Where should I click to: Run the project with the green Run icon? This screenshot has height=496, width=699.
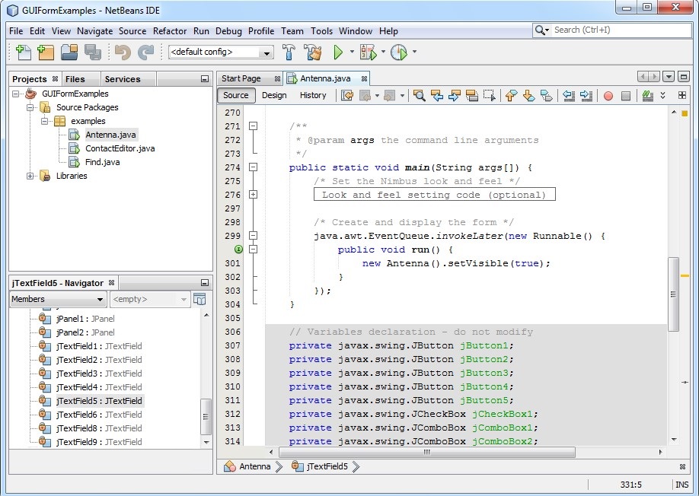[338, 52]
